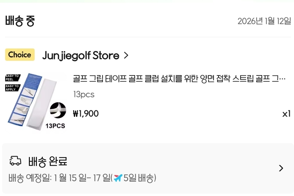Click the EASY TO APPLY label

pyautogui.click(x=13, y=87)
